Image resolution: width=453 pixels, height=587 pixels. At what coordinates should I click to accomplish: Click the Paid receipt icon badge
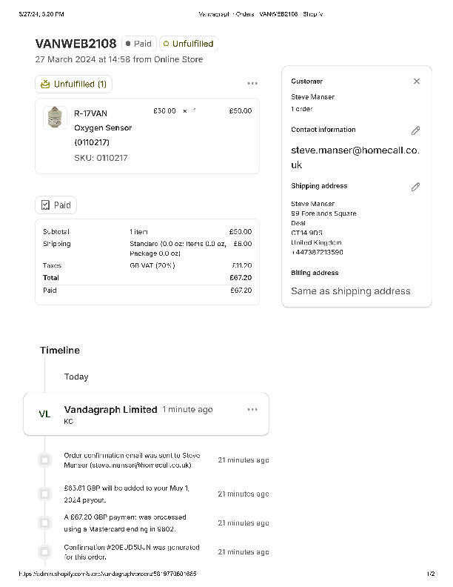56,205
